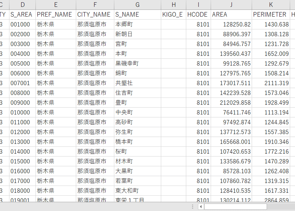
Task: Click the cell containing 本郷町
Action: point(138,24)
